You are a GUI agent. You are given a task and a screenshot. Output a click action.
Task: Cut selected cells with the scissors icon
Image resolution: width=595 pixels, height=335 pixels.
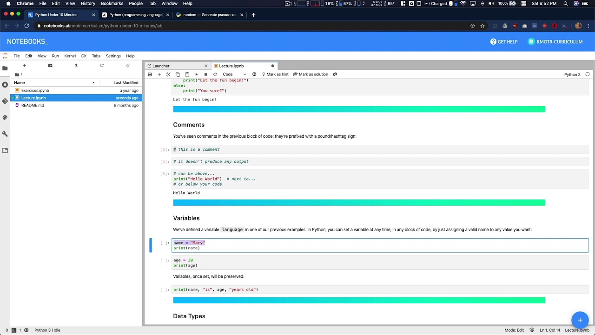[x=168, y=74]
